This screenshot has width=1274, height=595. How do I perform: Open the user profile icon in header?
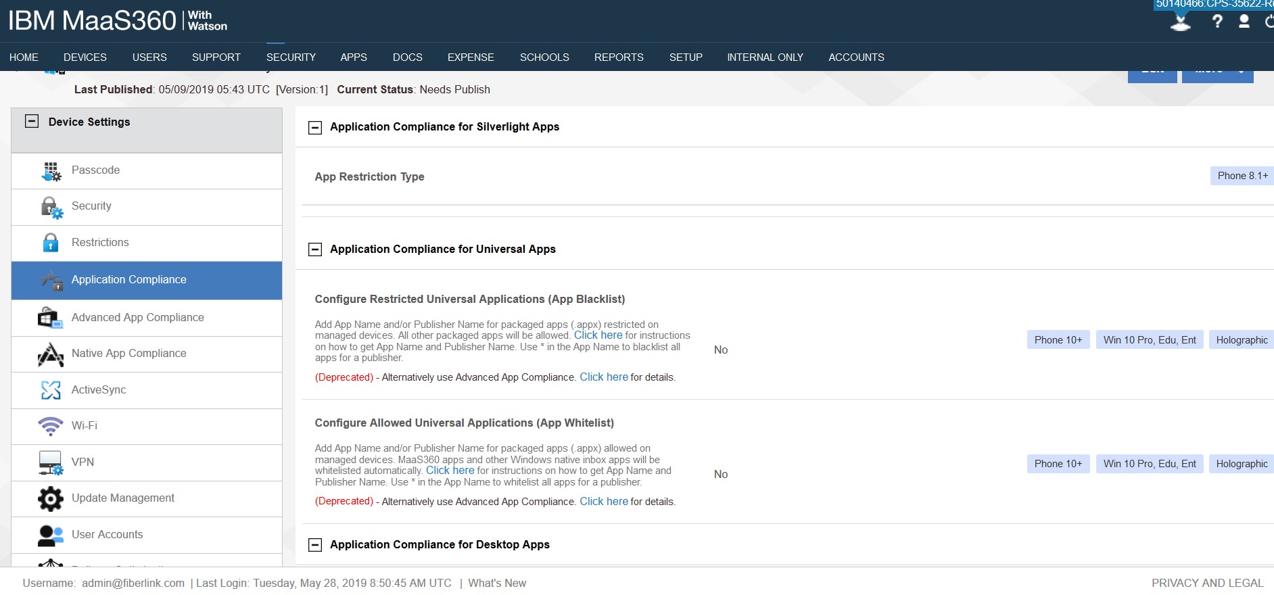tap(1244, 22)
